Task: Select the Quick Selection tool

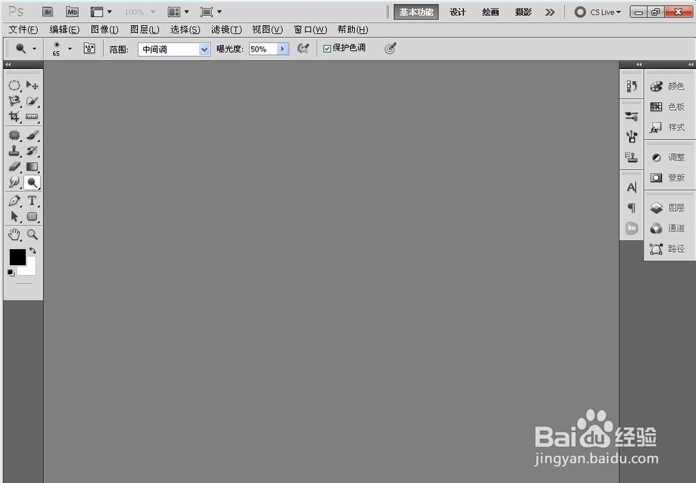Action: 32,101
